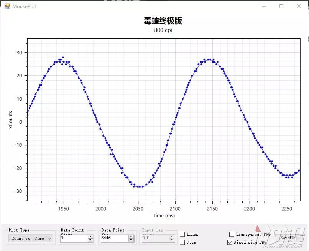Click the x-axis tick label 2100

(175, 209)
